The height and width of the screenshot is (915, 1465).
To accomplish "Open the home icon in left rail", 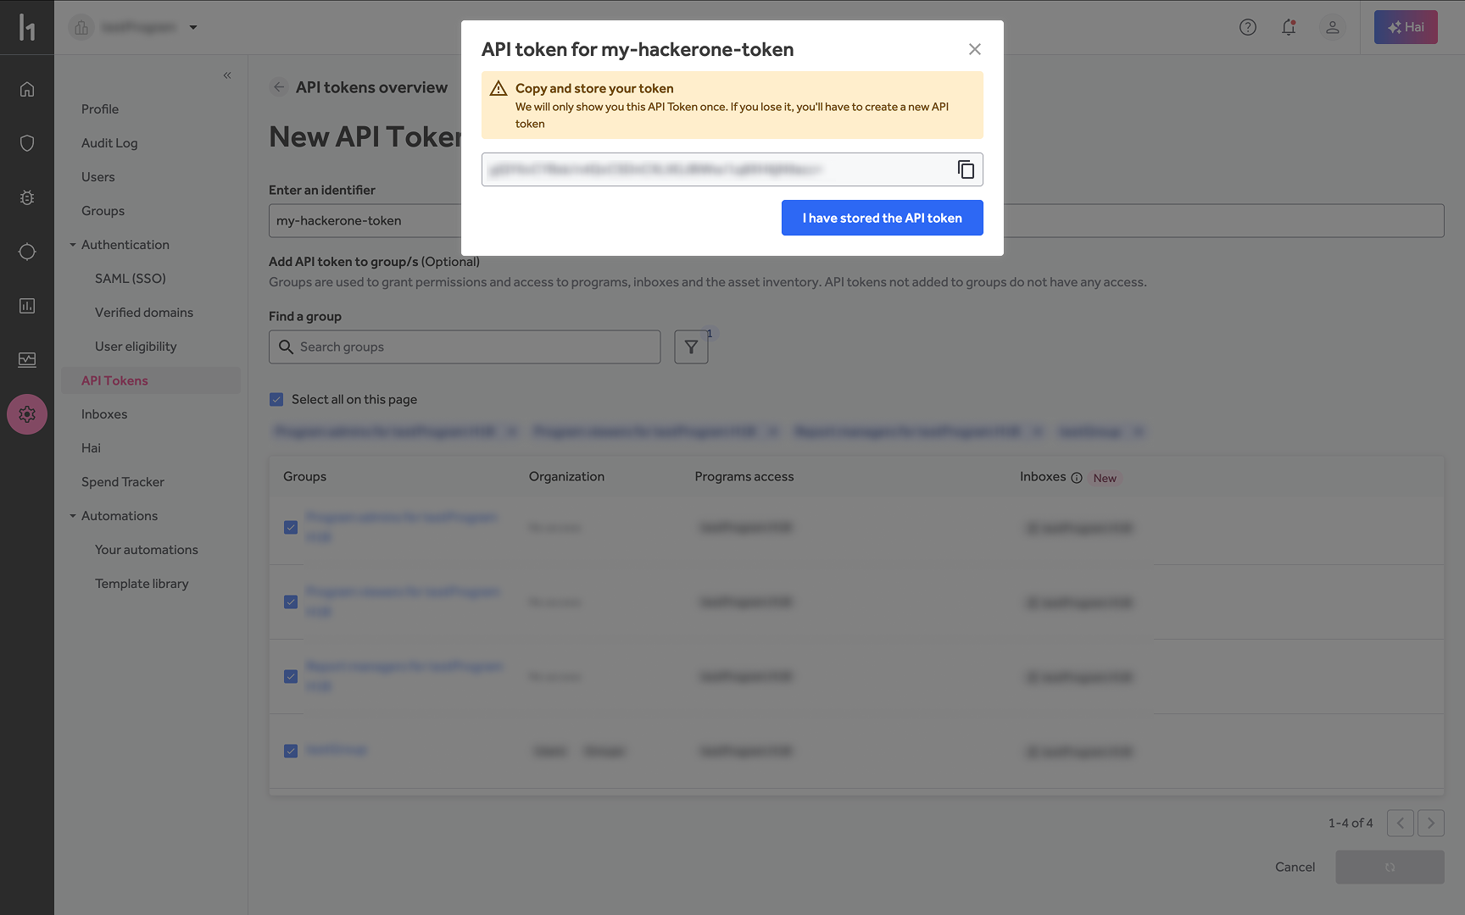I will (x=27, y=89).
